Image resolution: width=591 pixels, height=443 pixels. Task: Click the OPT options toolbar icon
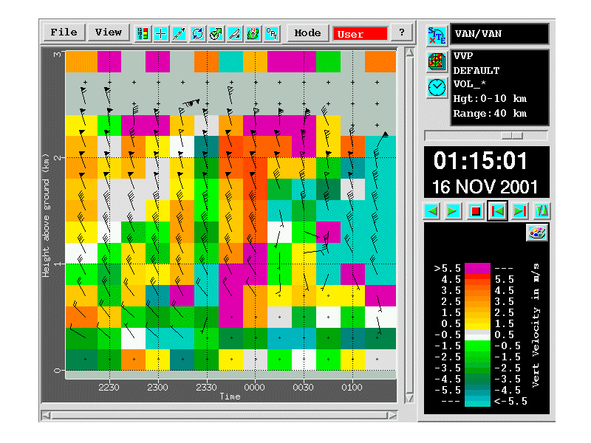272,33
